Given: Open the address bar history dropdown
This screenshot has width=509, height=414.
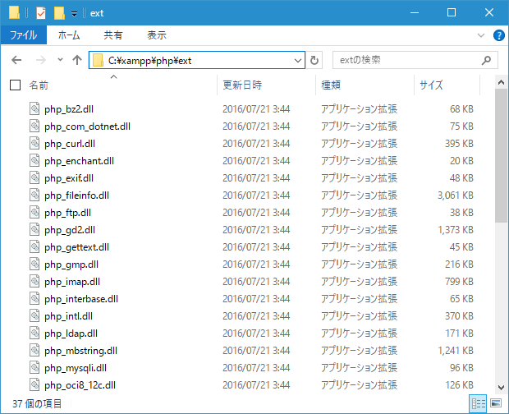Looking at the screenshot, I should tap(298, 61).
